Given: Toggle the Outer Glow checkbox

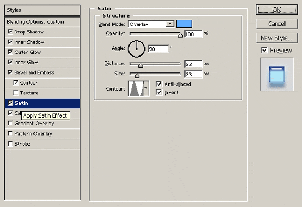Looking at the screenshot, I should coord(10,52).
